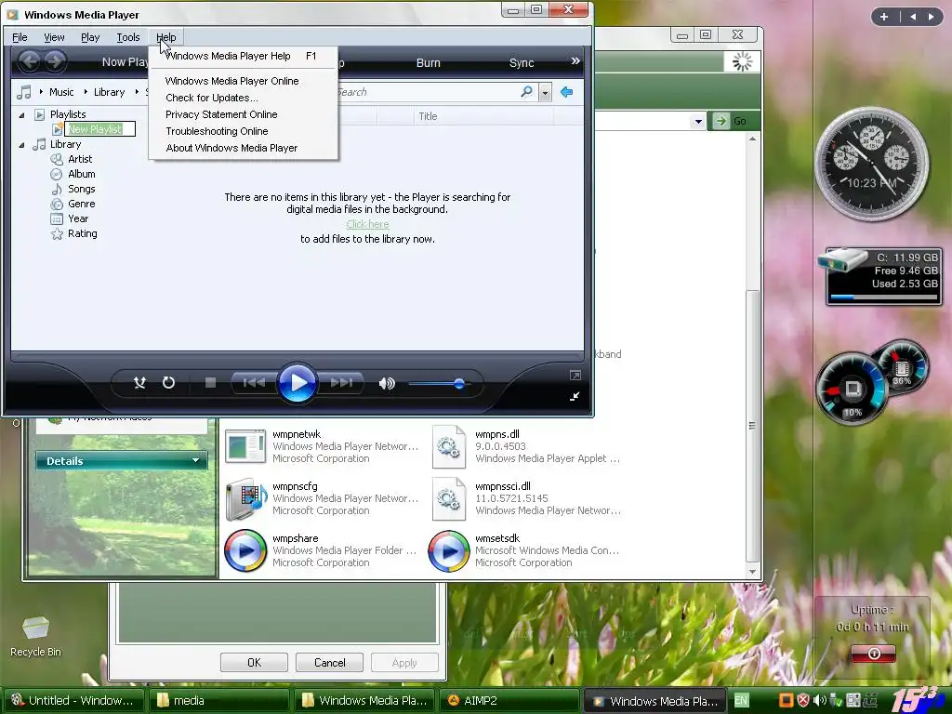Collapse the Details panel in explorer window

tap(195, 460)
